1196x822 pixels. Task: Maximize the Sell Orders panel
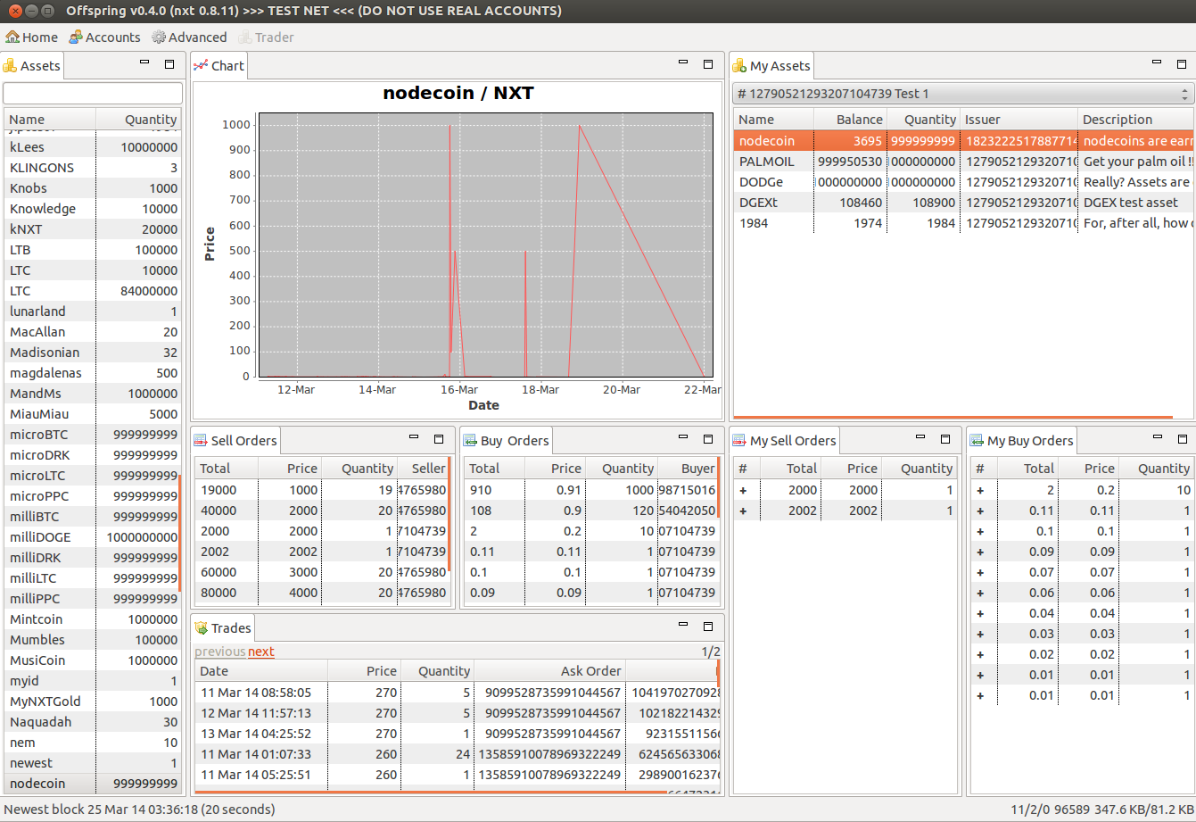[439, 439]
